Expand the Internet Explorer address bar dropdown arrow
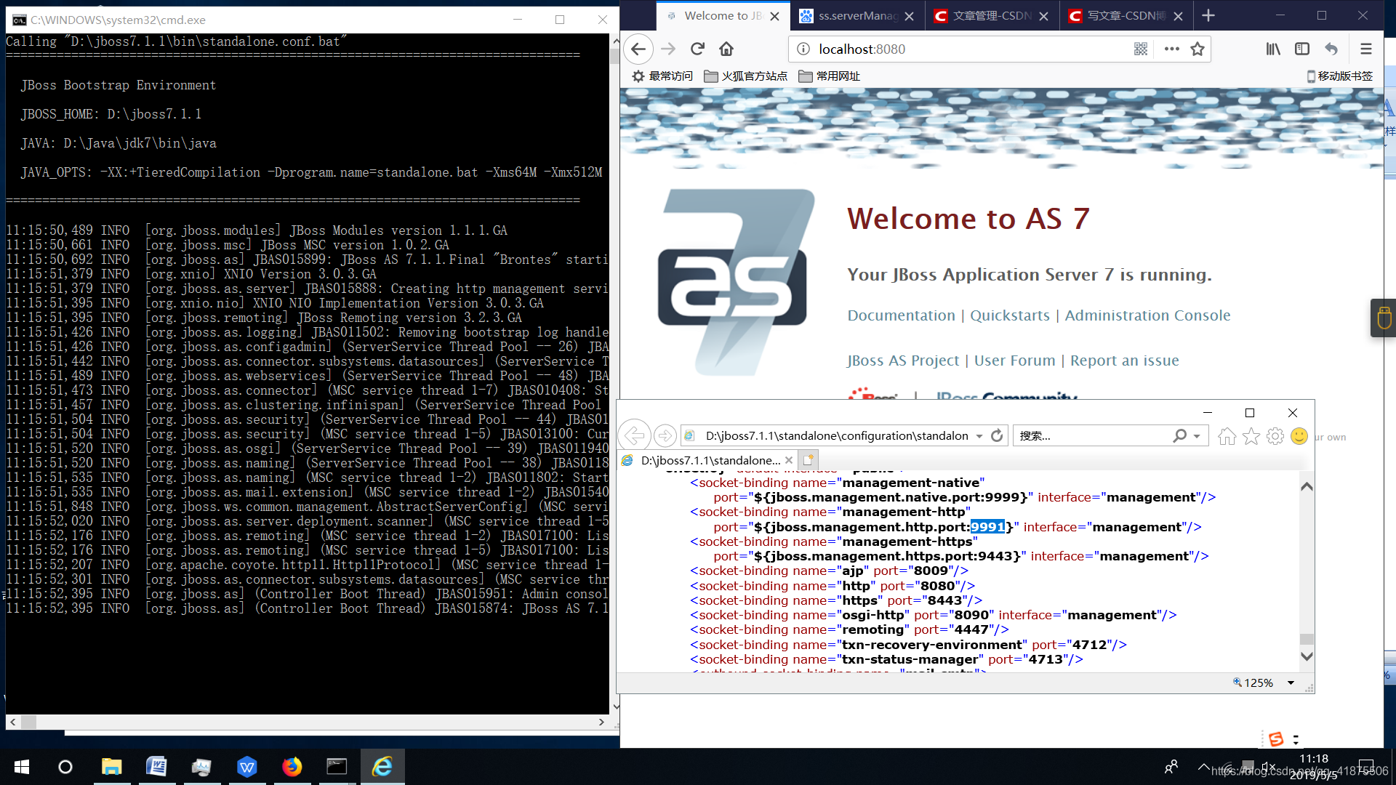 pos(979,436)
